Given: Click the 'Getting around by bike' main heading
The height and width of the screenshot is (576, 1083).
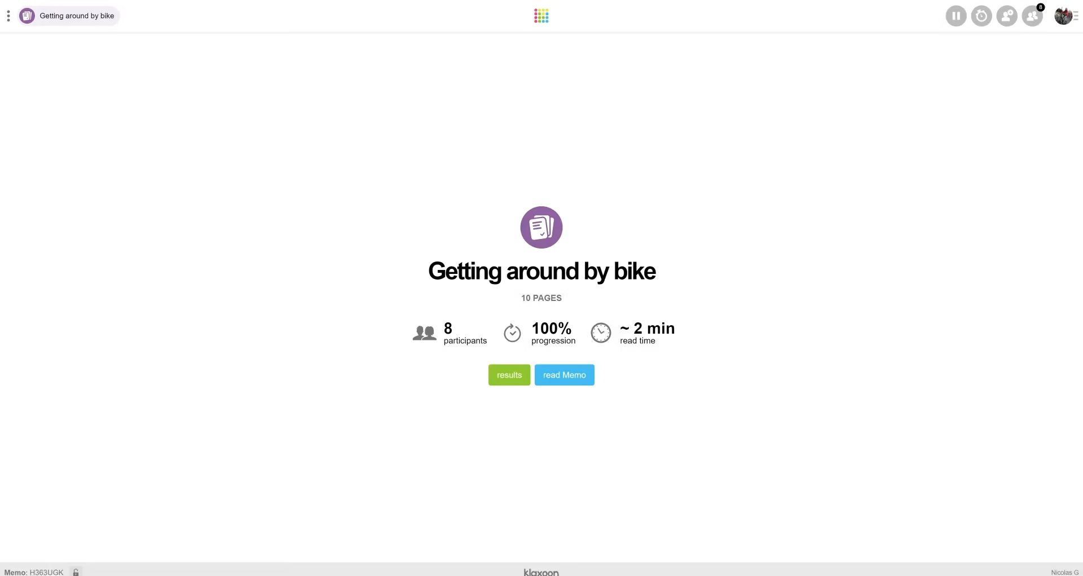Looking at the screenshot, I should point(541,271).
